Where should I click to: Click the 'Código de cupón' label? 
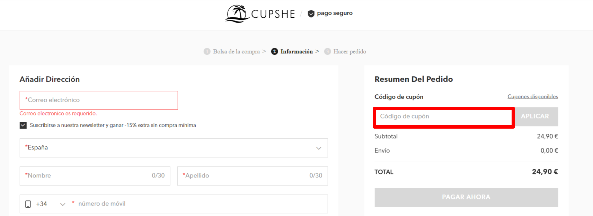[399, 97]
